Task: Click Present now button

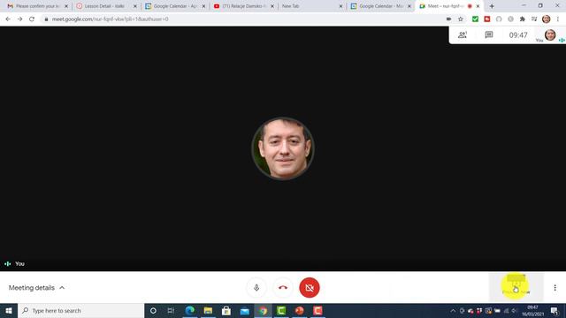Action: click(516, 287)
